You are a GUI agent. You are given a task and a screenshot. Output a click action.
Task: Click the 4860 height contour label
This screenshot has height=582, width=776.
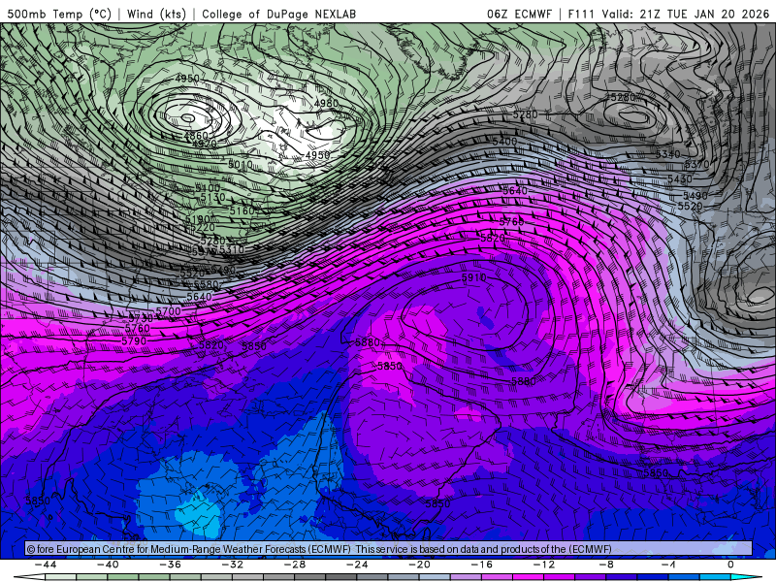196,135
